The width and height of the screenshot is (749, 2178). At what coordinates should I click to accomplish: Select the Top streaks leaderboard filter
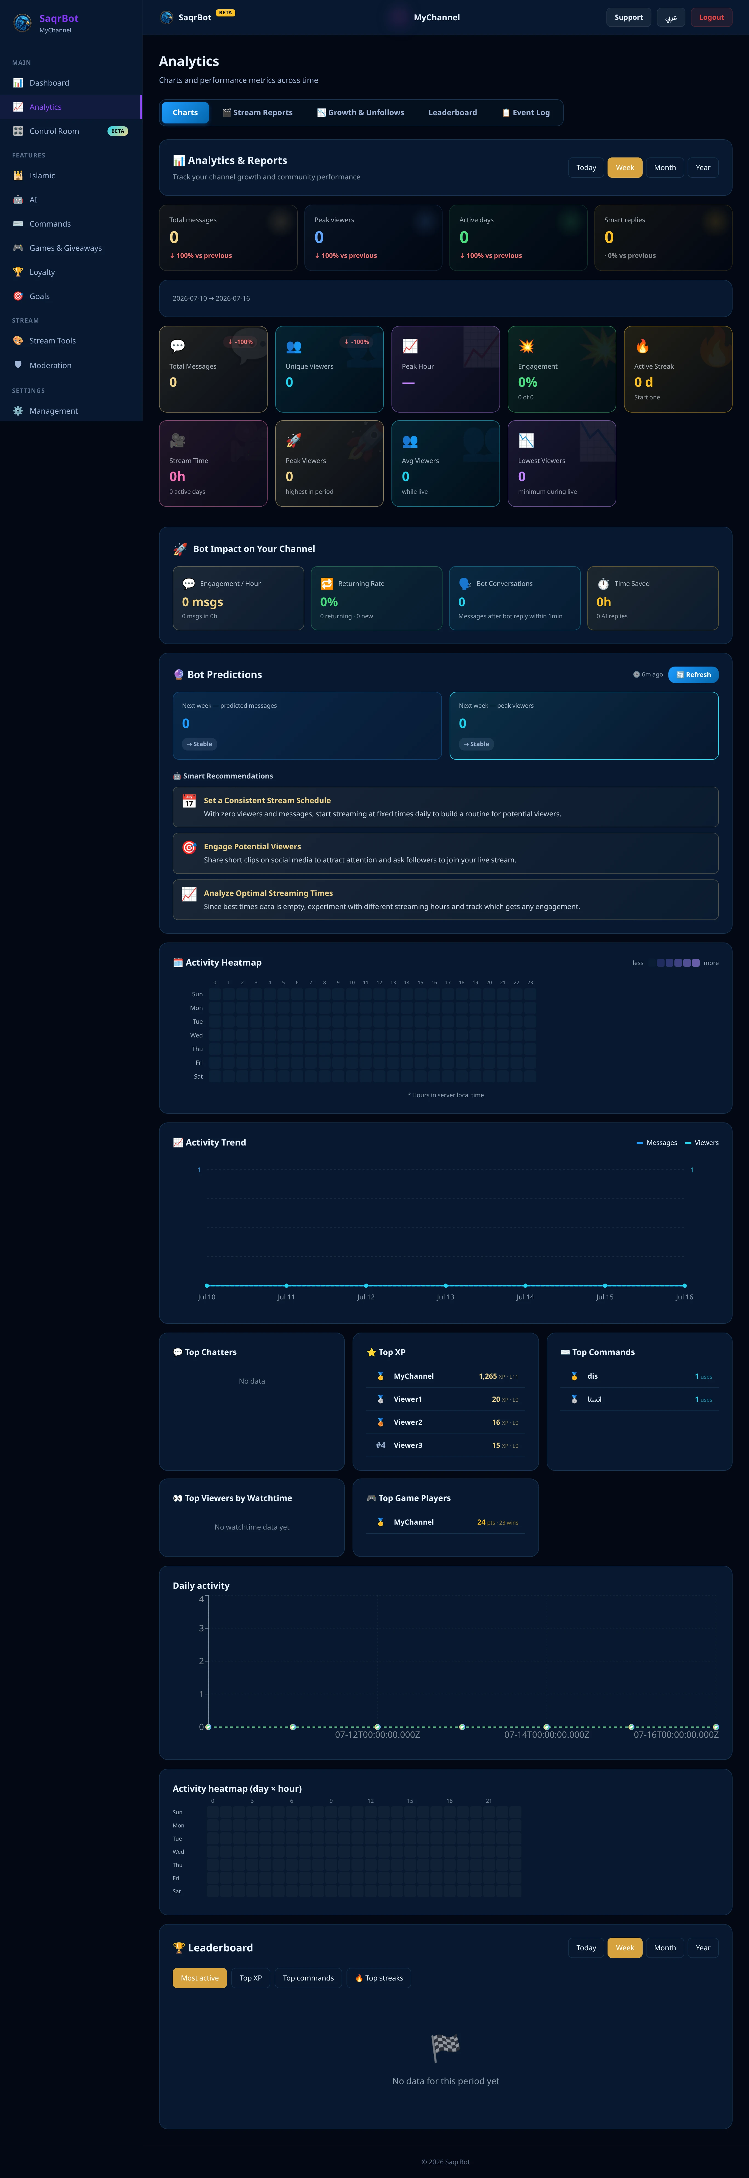click(379, 1977)
